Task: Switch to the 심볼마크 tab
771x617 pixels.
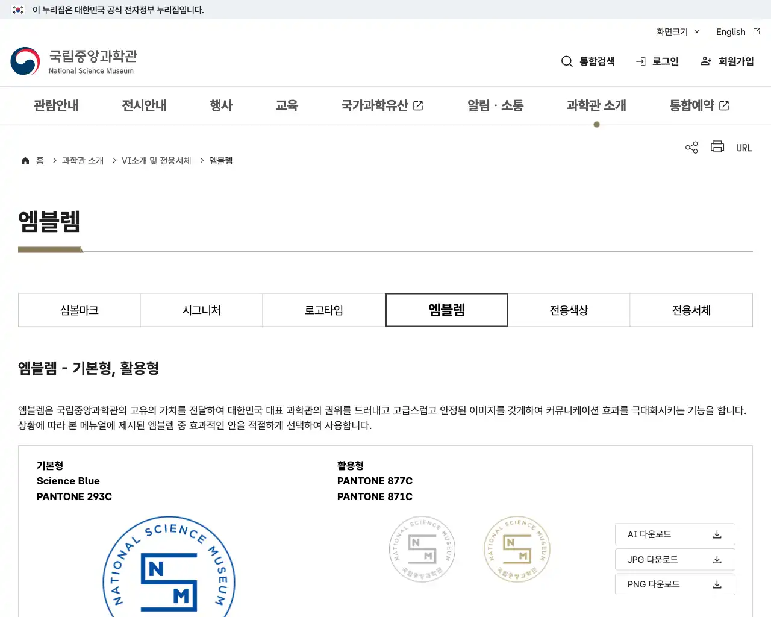Action: 79,310
